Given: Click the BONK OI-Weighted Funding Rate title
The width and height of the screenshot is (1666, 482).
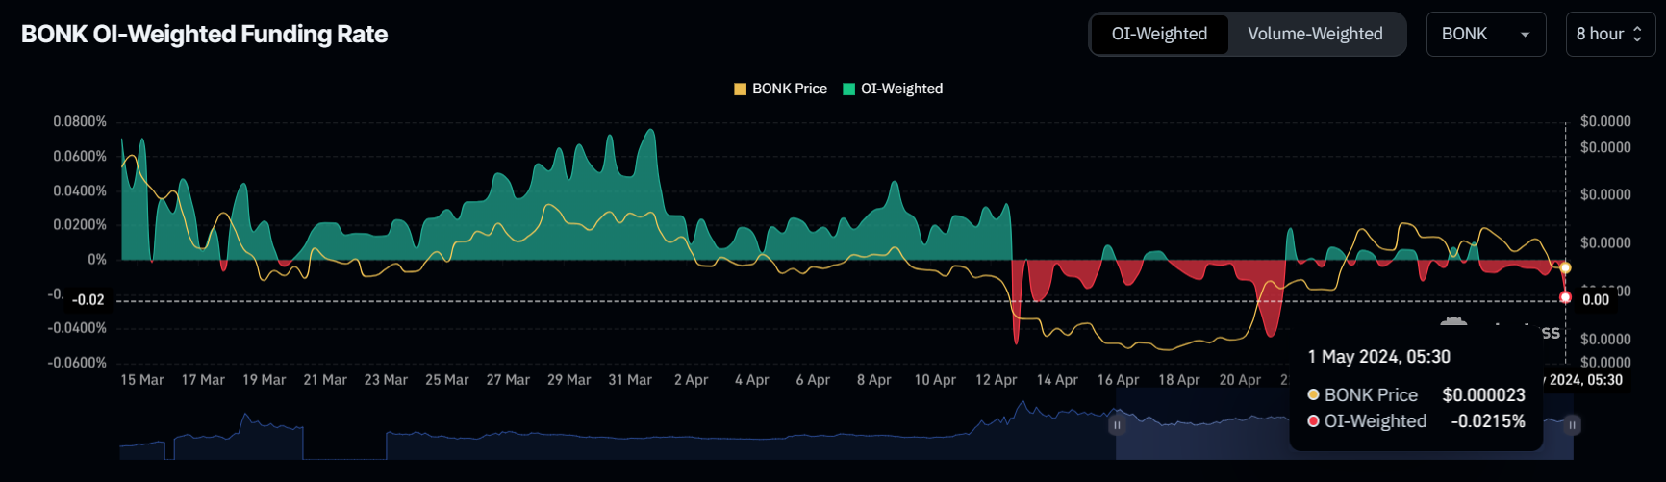Looking at the screenshot, I should coord(204,34).
